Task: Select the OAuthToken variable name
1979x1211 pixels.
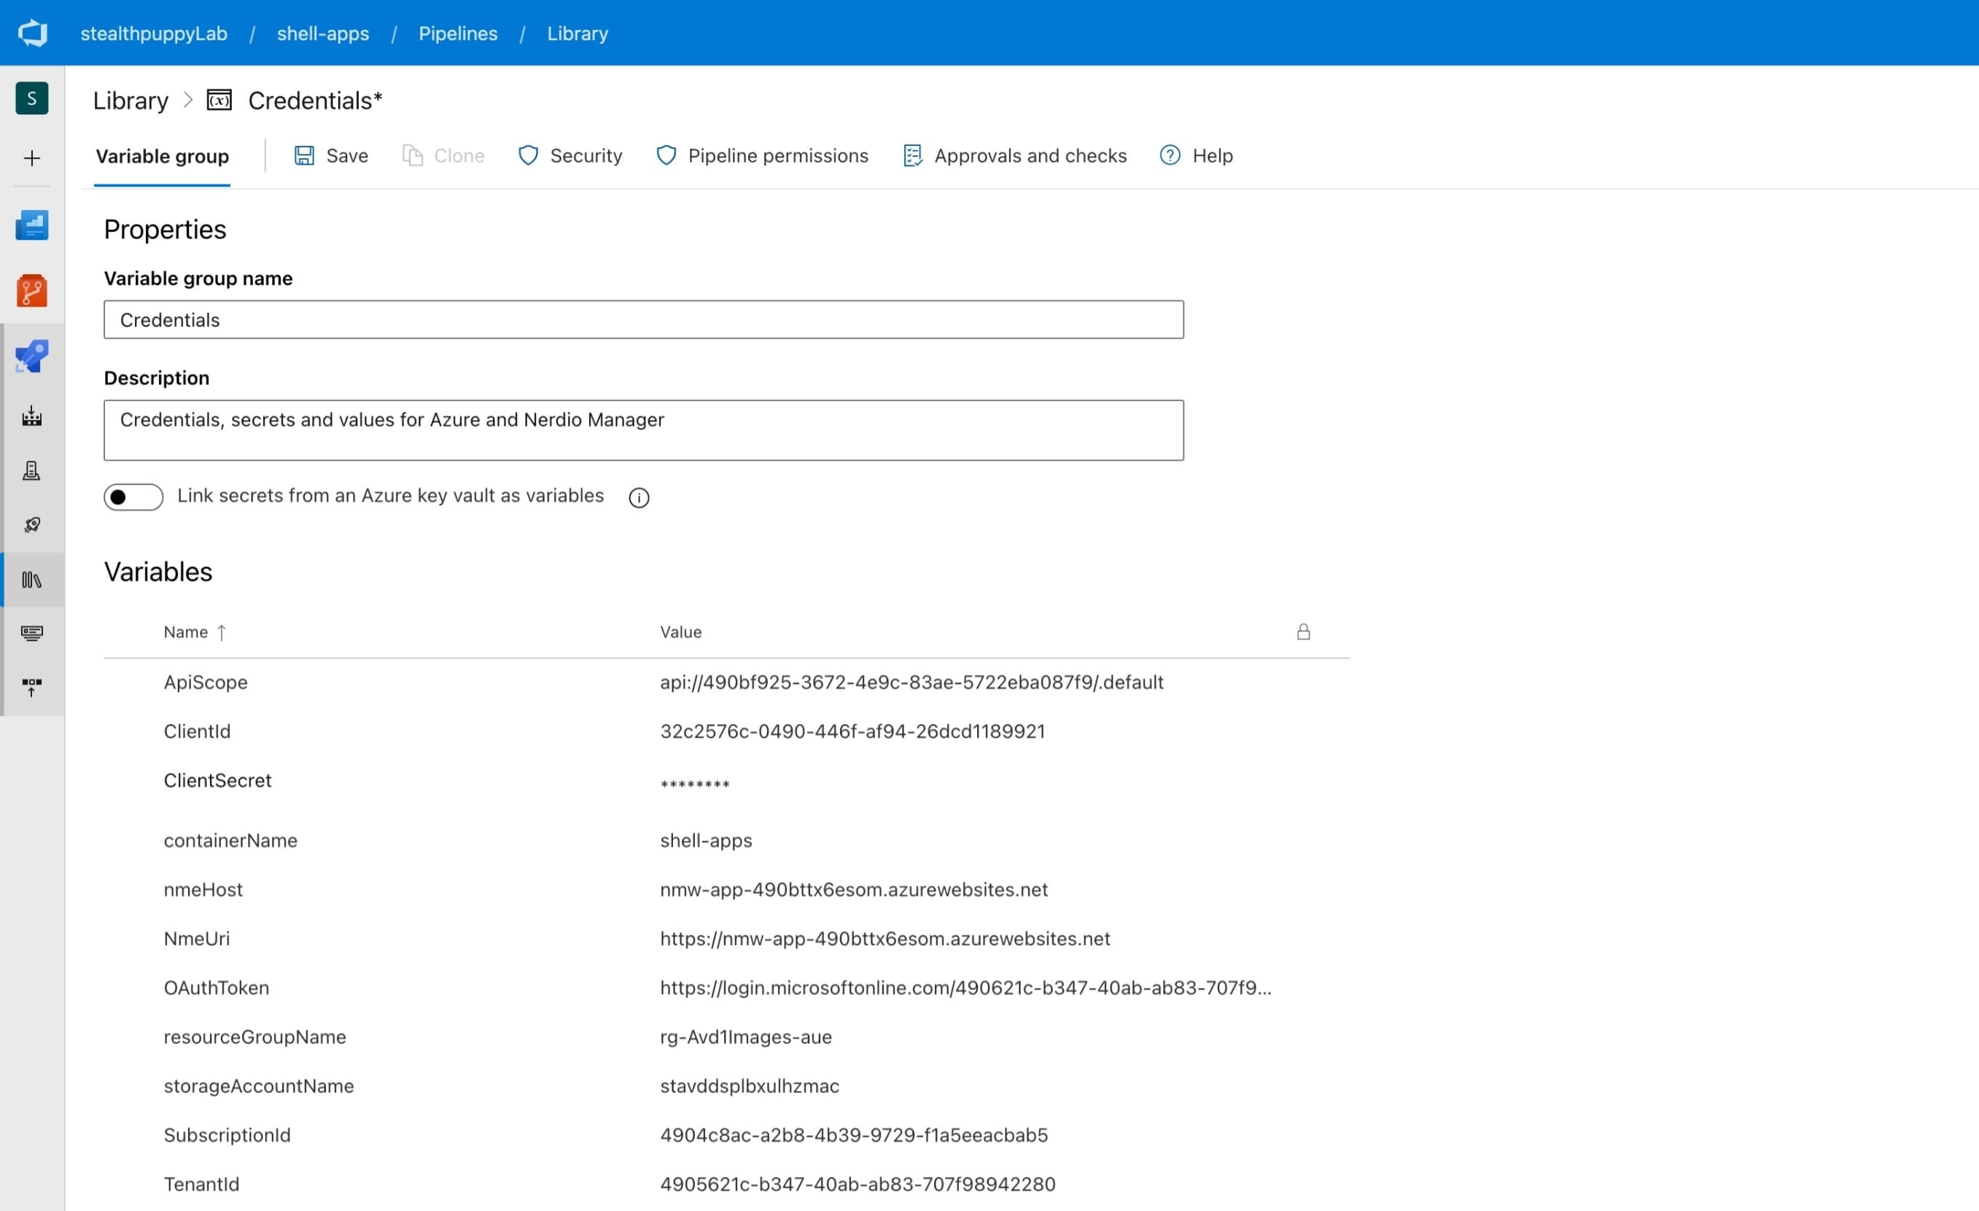Action: coord(216,987)
